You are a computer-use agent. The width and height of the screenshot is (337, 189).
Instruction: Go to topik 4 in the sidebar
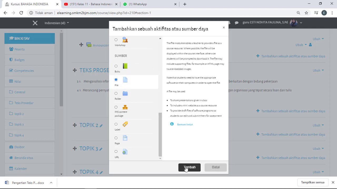coord(29,135)
